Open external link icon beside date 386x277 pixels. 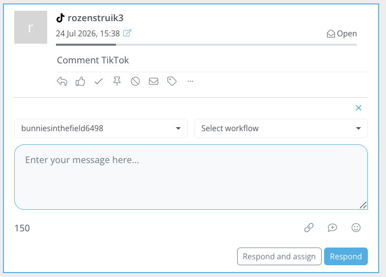[x=127, y=33]
